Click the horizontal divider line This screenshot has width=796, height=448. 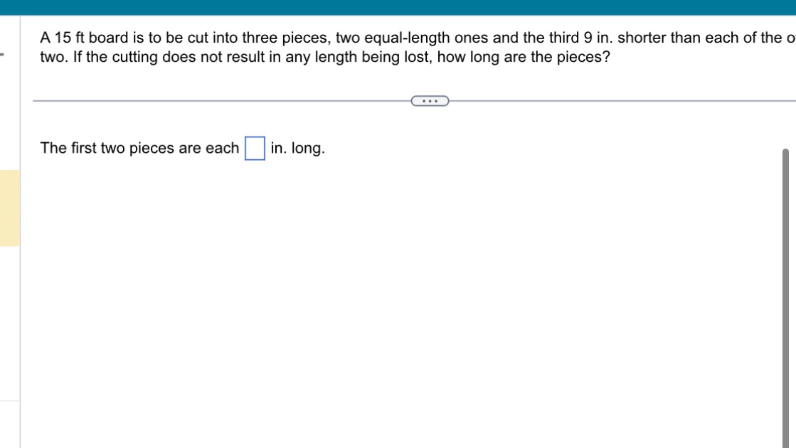point(213,100)
